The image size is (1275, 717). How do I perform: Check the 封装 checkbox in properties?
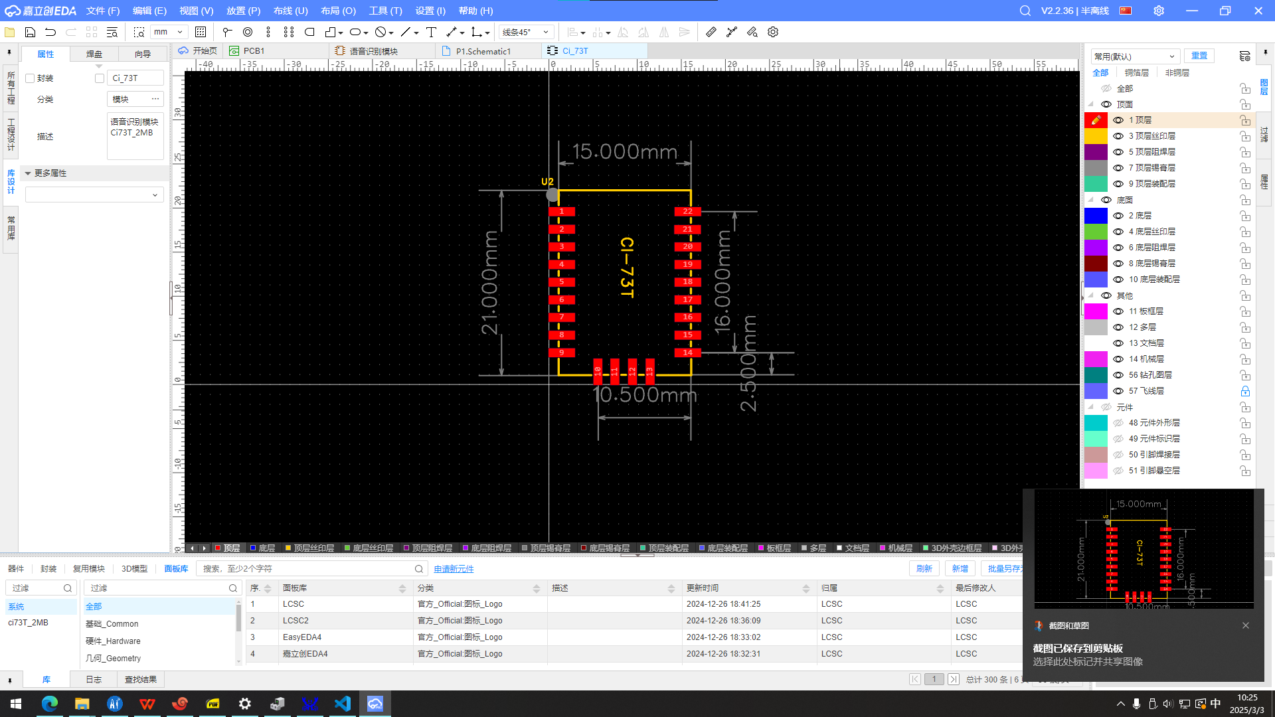pos(30,78)
